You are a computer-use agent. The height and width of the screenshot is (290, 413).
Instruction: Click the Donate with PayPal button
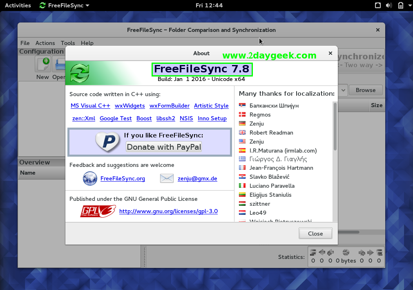pos(164,147)
